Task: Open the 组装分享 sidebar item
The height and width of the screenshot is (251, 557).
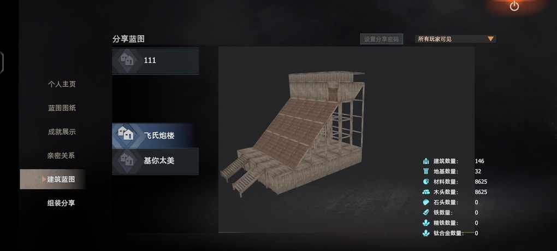Action: pyautogui.click(x=61, y=203)
